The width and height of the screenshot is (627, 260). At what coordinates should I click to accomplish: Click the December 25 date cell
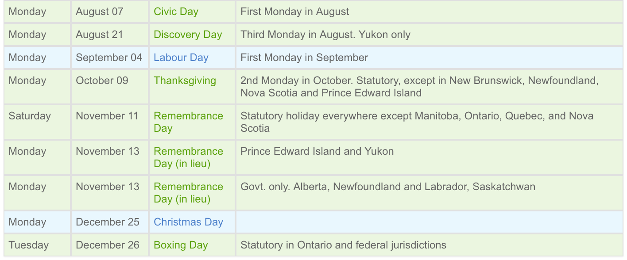[x=108, y=222]
